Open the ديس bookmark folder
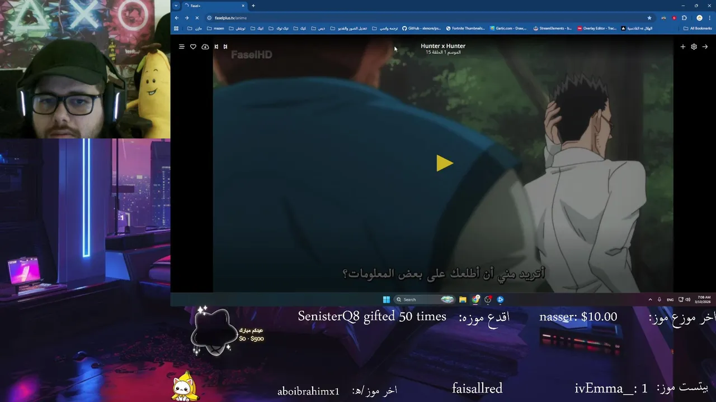 coord(318,28)
